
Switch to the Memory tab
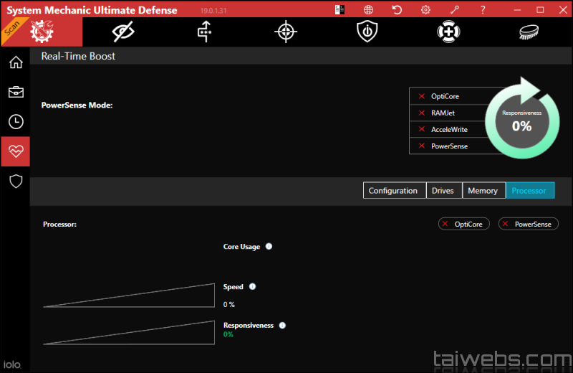coord(483,190)
